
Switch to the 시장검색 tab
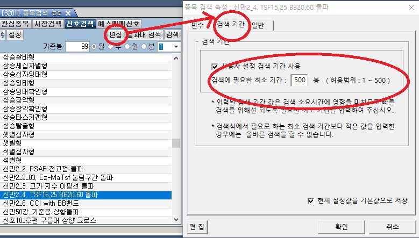[47, 24]
